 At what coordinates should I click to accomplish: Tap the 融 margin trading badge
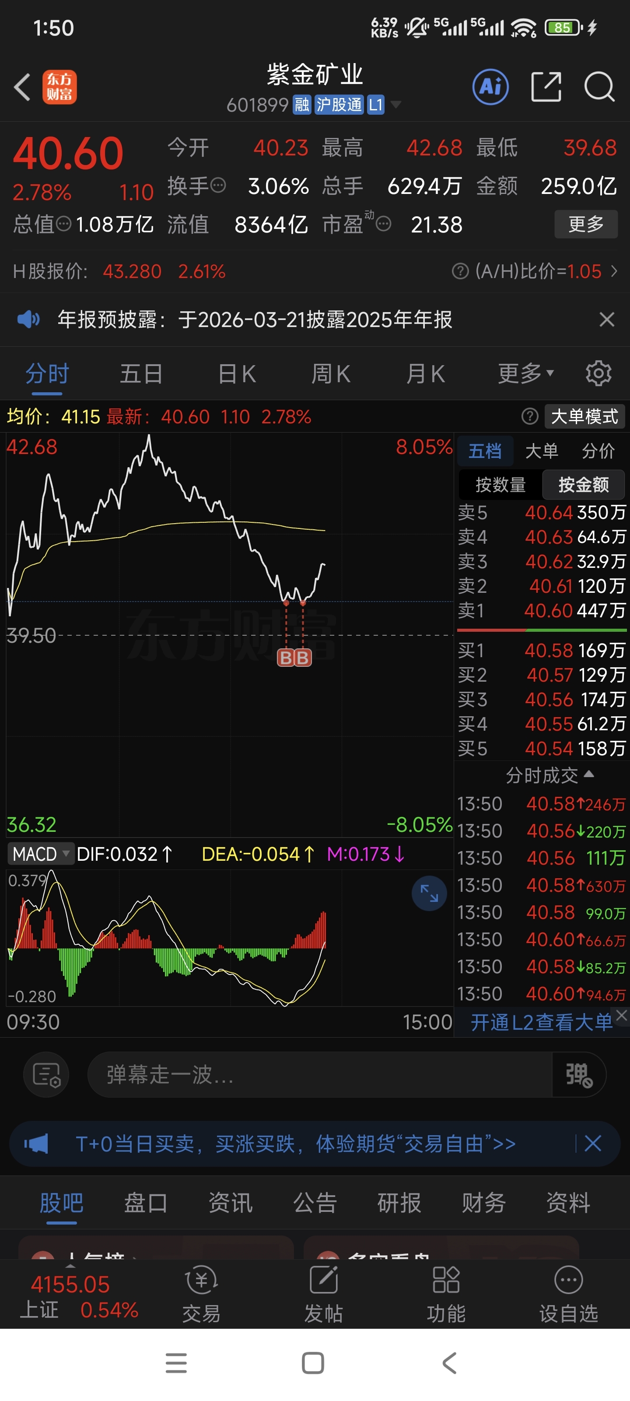pos(302,105)
